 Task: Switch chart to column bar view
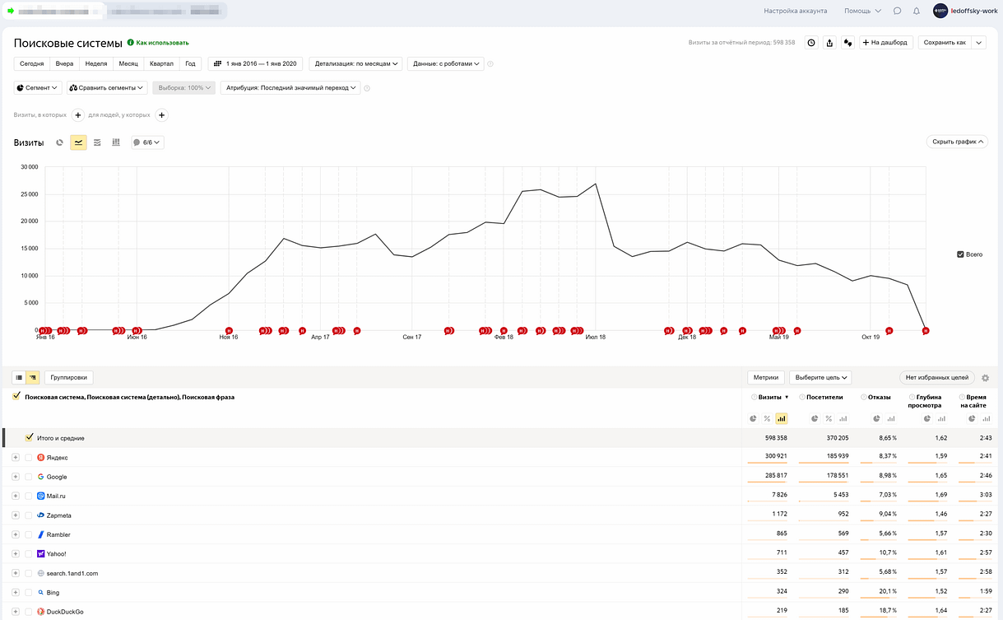click(x=116, y=142)
